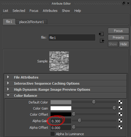The width and height of the screenshot is (131, 137).
Task: Click the Alpha Gain label
Action: (x=40, y=121)
